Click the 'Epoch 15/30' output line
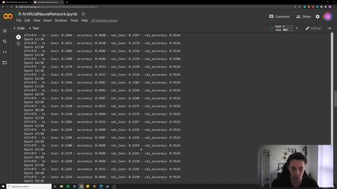Screen dimensions: 337x189 [x=34, y=71]
